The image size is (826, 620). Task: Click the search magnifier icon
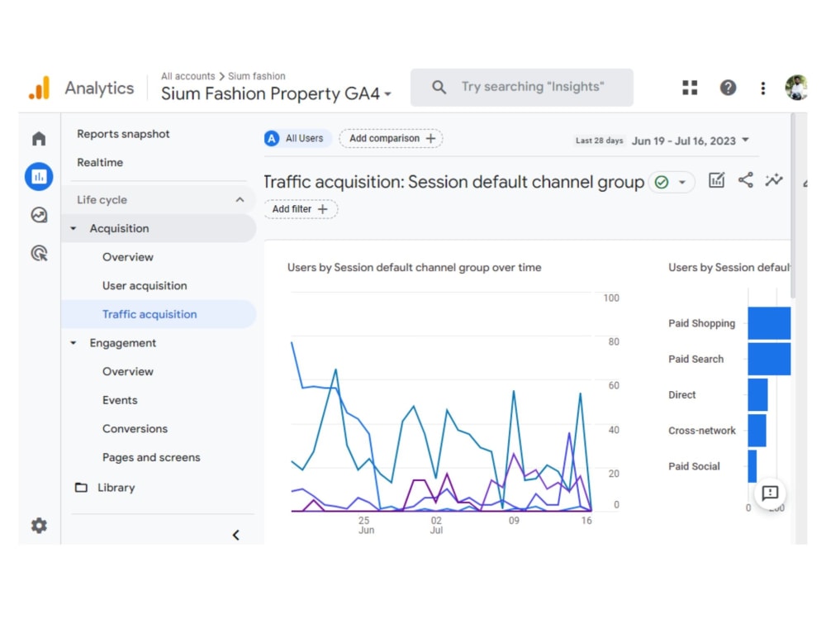point(439,87)
